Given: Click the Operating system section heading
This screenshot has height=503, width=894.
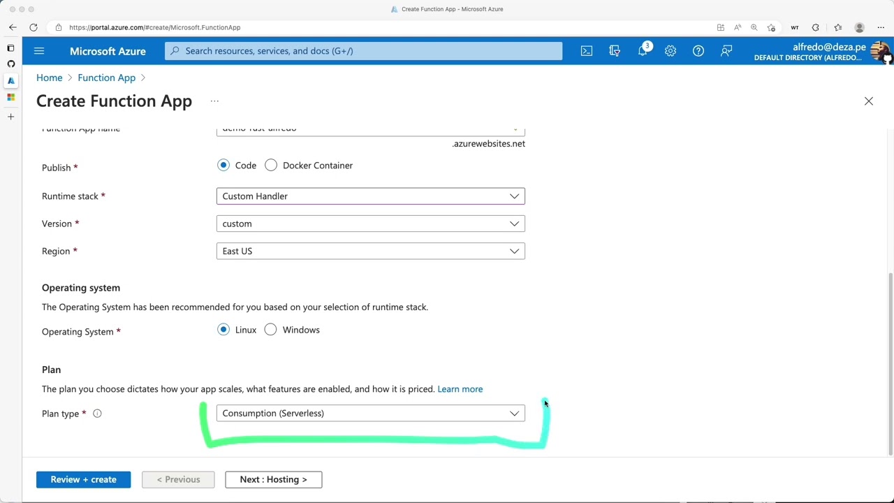Looking at the screenshot, I should click(81, 288).
